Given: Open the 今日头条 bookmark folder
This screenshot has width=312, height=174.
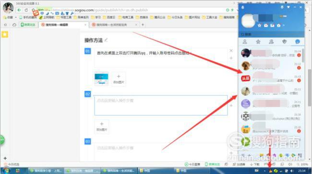Looking at the screenshot, I should (175, 17).
